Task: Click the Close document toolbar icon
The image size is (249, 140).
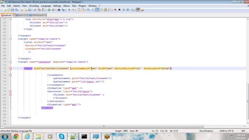Action: (x=21, y=10)
